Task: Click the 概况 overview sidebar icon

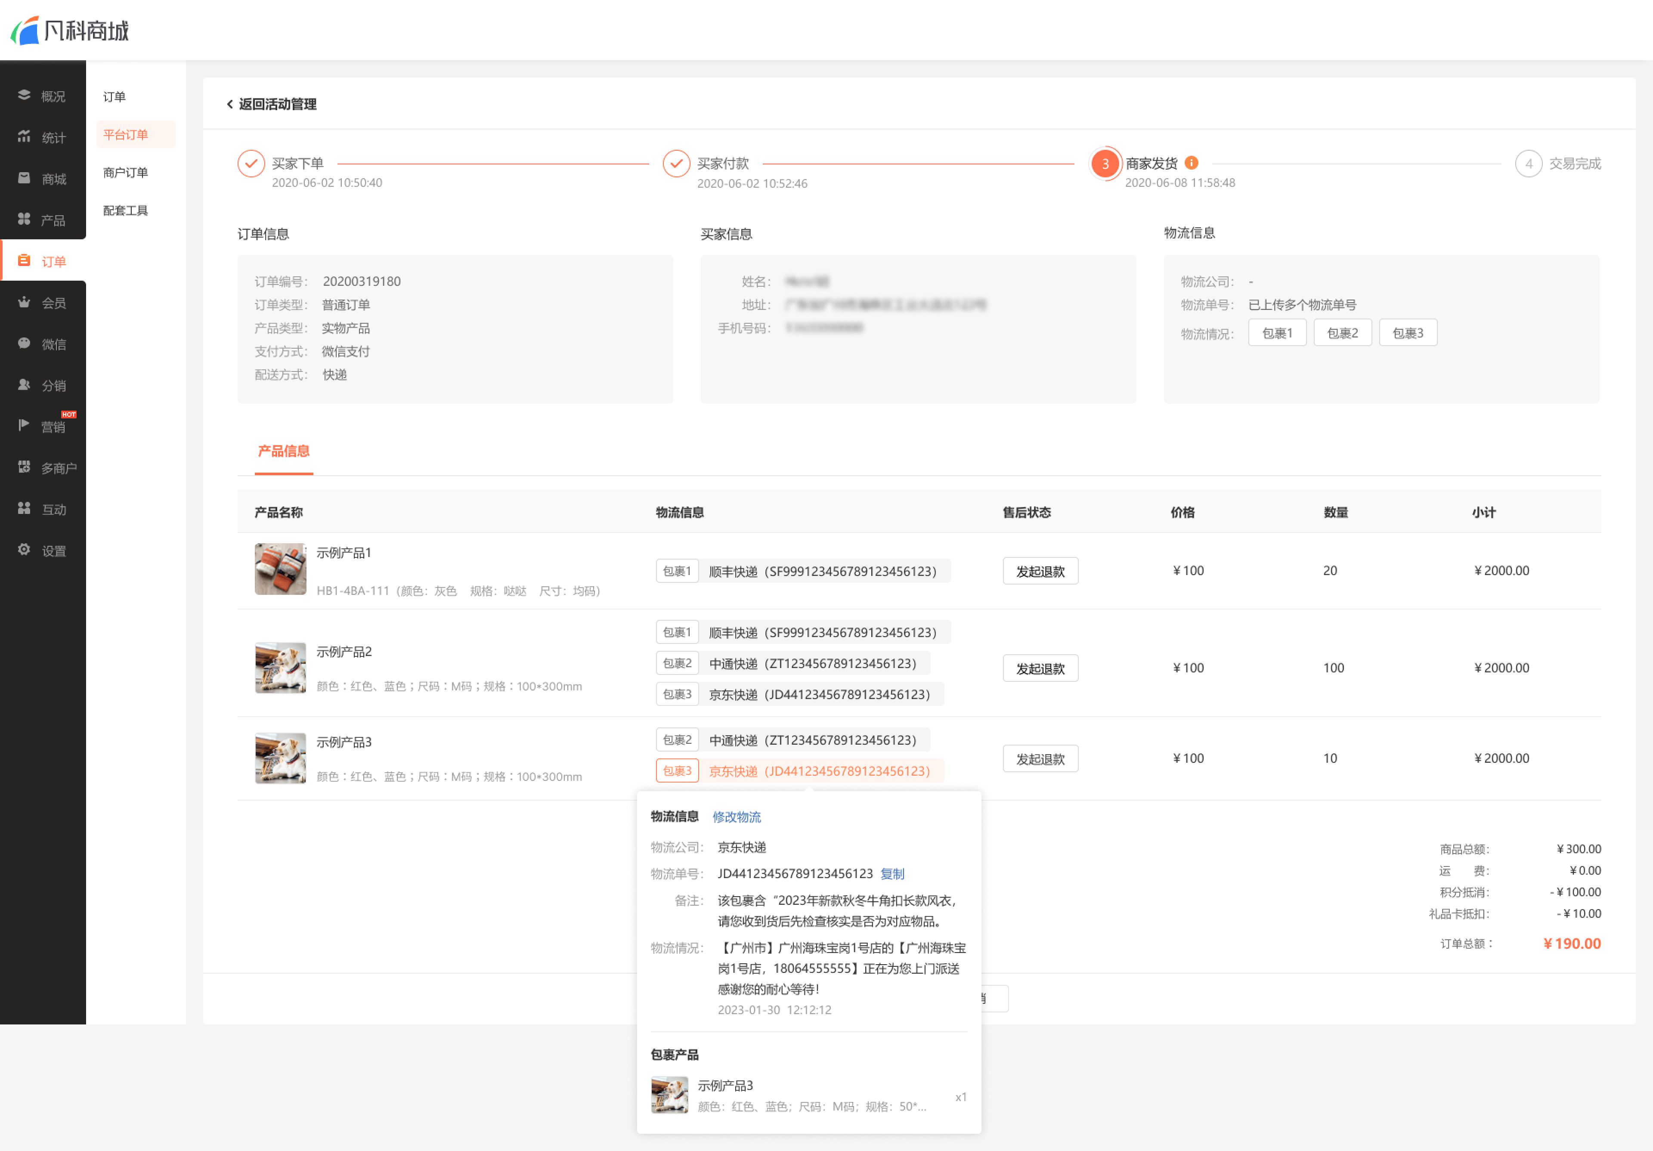Action: pyautogui.click(x=24, y=95)
